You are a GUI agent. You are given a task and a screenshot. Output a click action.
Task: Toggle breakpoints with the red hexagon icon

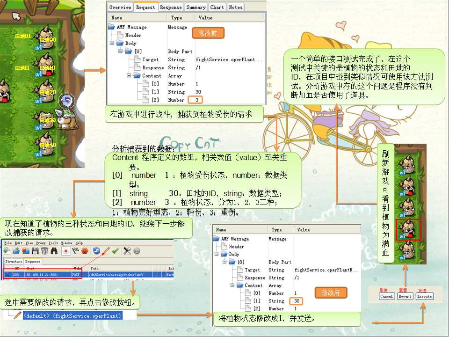coord(85,251)
